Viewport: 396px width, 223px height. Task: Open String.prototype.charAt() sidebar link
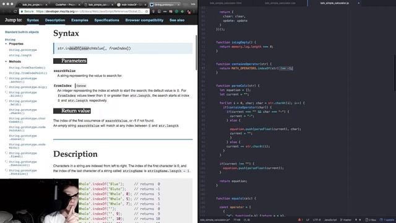point(23,111)
